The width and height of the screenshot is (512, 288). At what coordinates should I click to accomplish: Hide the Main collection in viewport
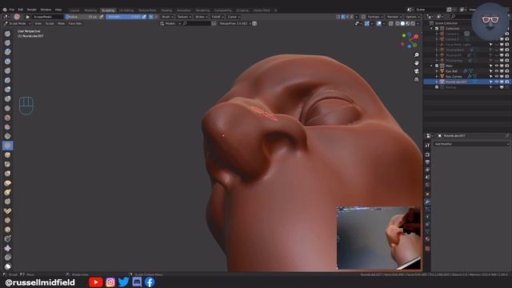point(496,66)
